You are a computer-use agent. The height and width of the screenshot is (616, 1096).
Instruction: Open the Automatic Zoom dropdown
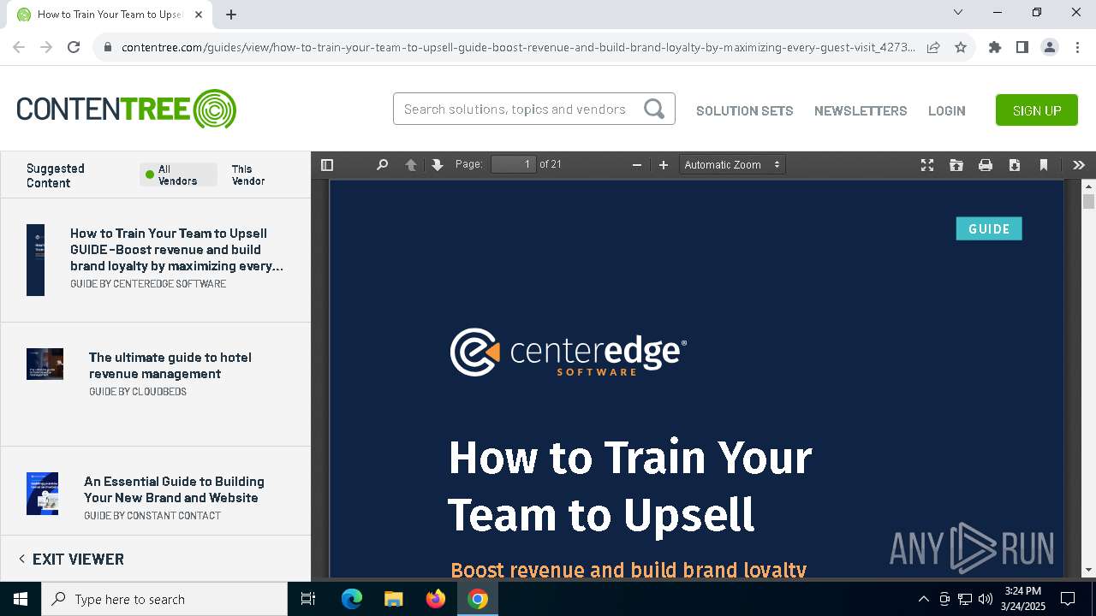[x=732, y=164]
